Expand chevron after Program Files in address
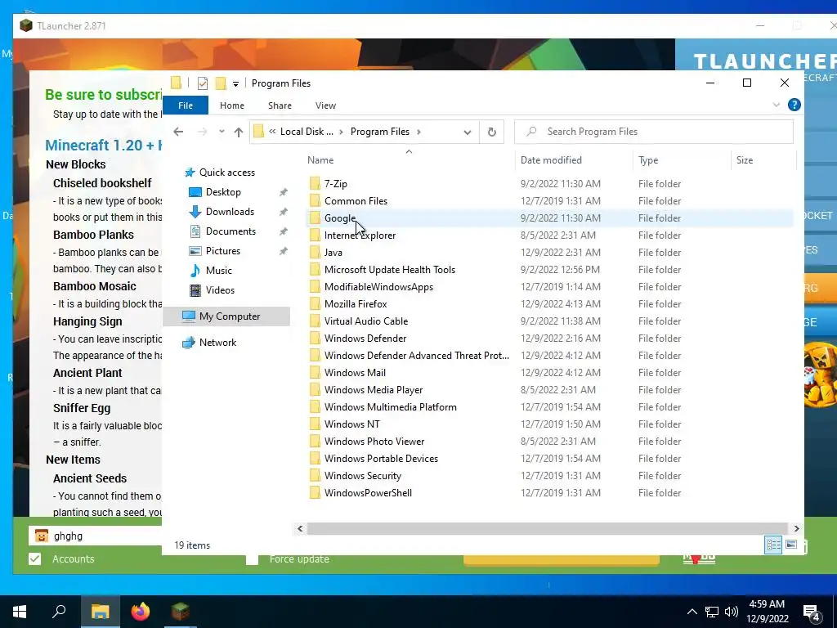 point(418,132)
